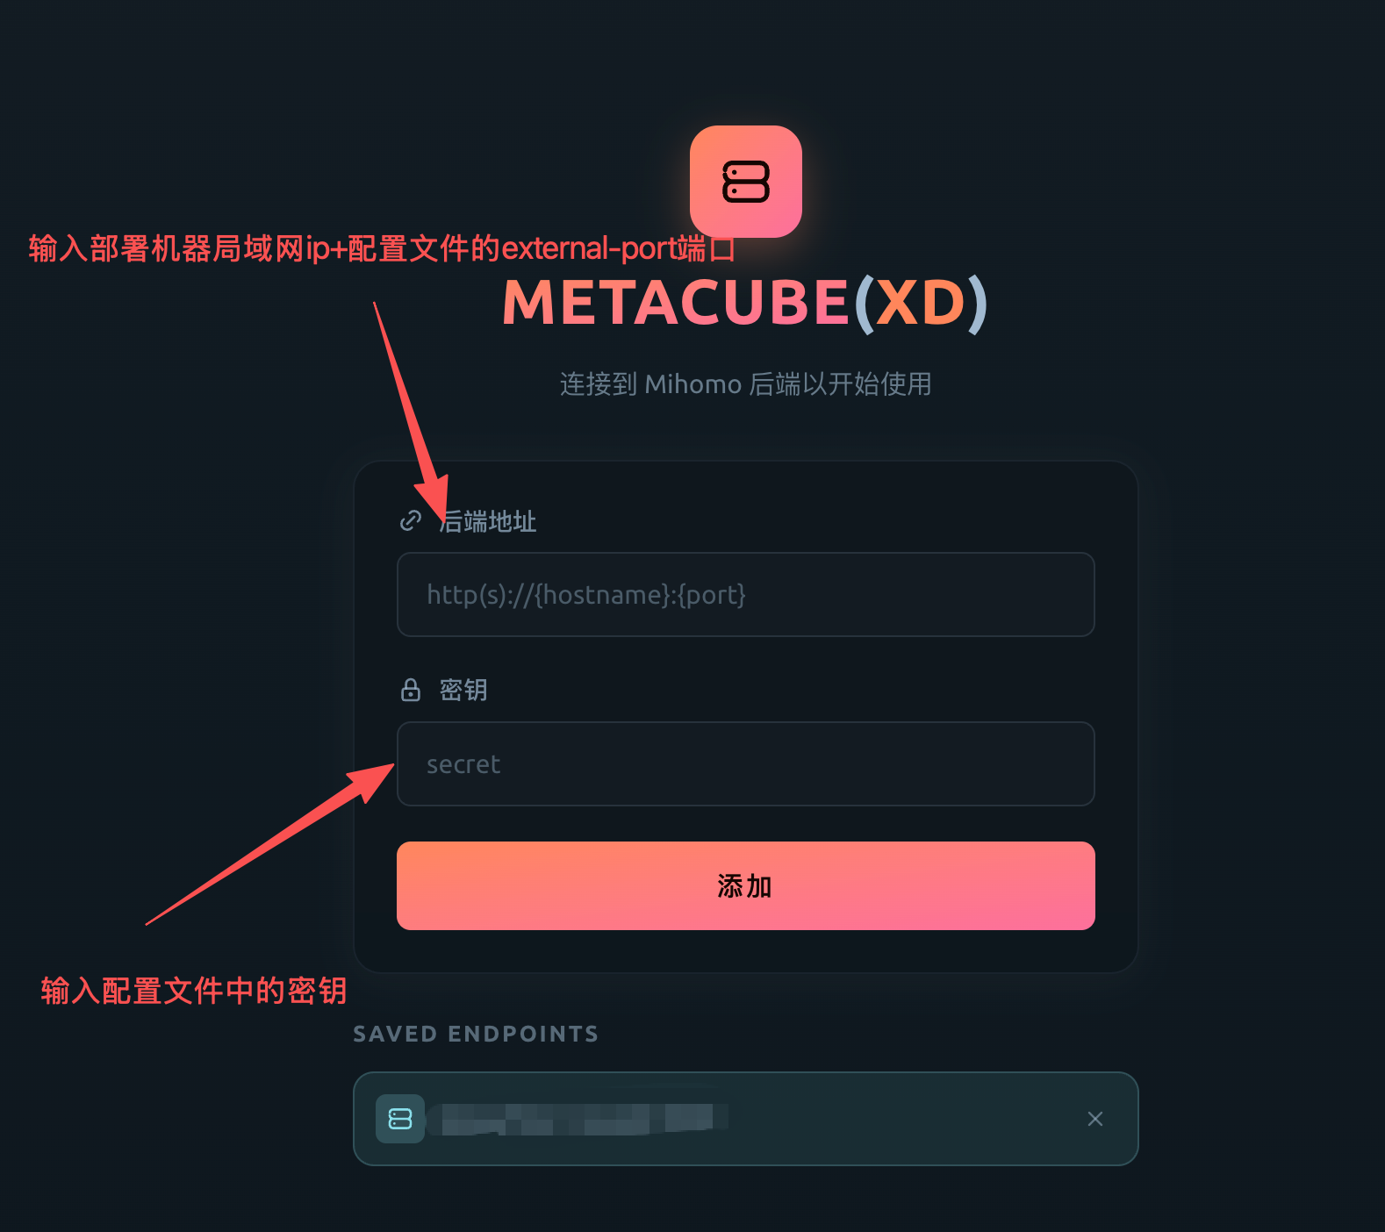Click the server icon of saved endpoint
1385x1232 pixels.
pyautogui.click(x=400, y=1119)
